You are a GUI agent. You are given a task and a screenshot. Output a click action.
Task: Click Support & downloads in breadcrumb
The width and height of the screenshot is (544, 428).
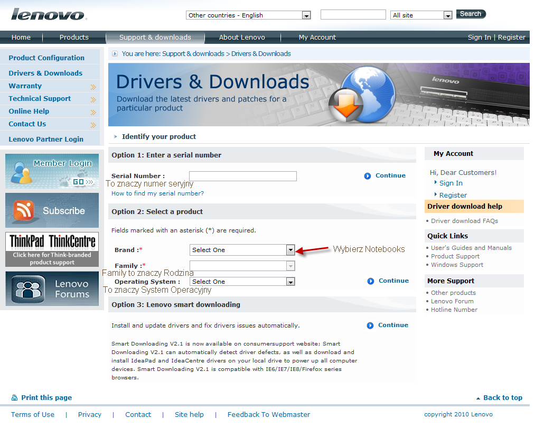point(193,54)
